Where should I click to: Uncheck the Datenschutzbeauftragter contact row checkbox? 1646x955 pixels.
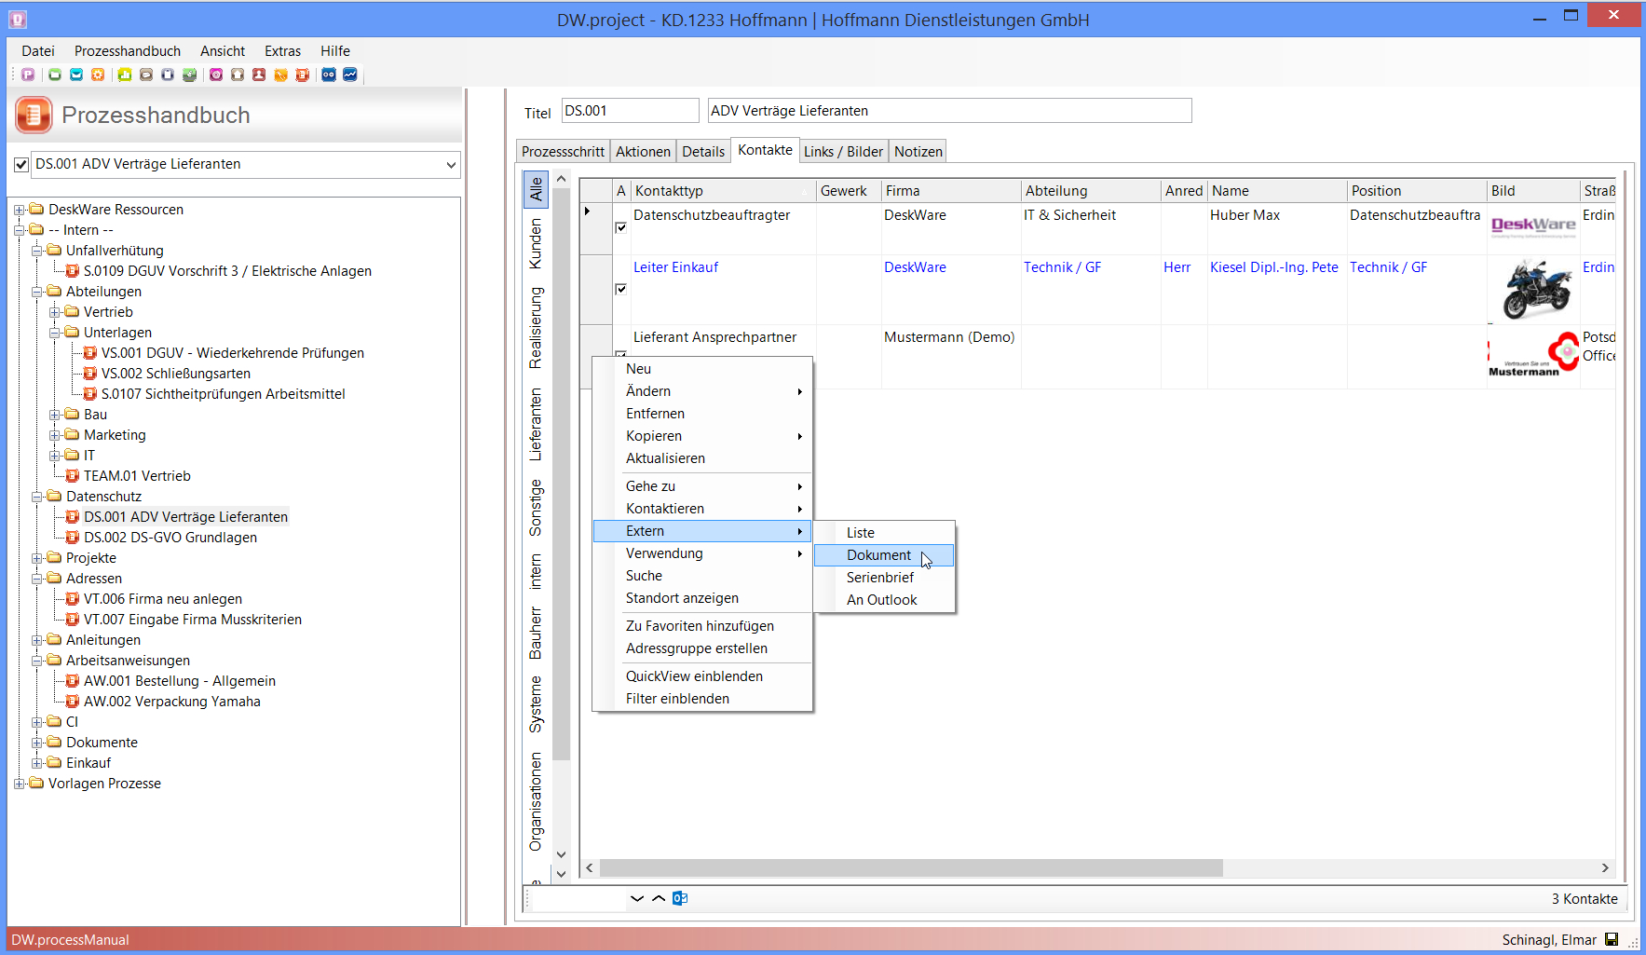point(621,227)
